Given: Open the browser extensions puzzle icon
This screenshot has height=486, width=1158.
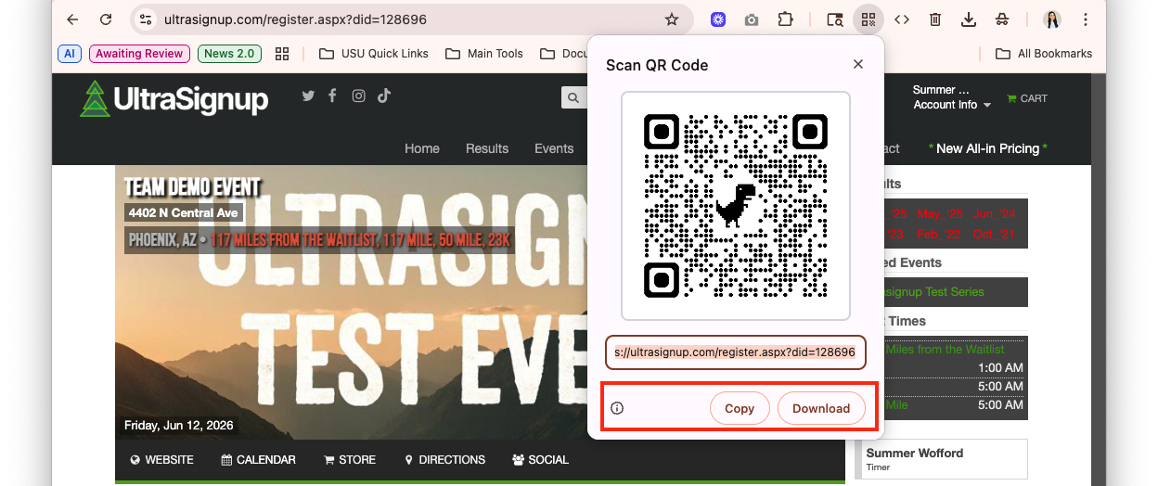Looking at the screenshot, I should pos(785,19).
